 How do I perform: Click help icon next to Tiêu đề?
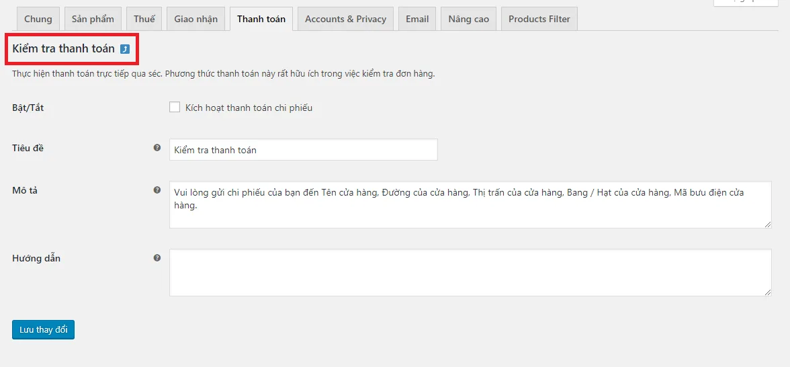pyautogui.click(x=157, y=148)
